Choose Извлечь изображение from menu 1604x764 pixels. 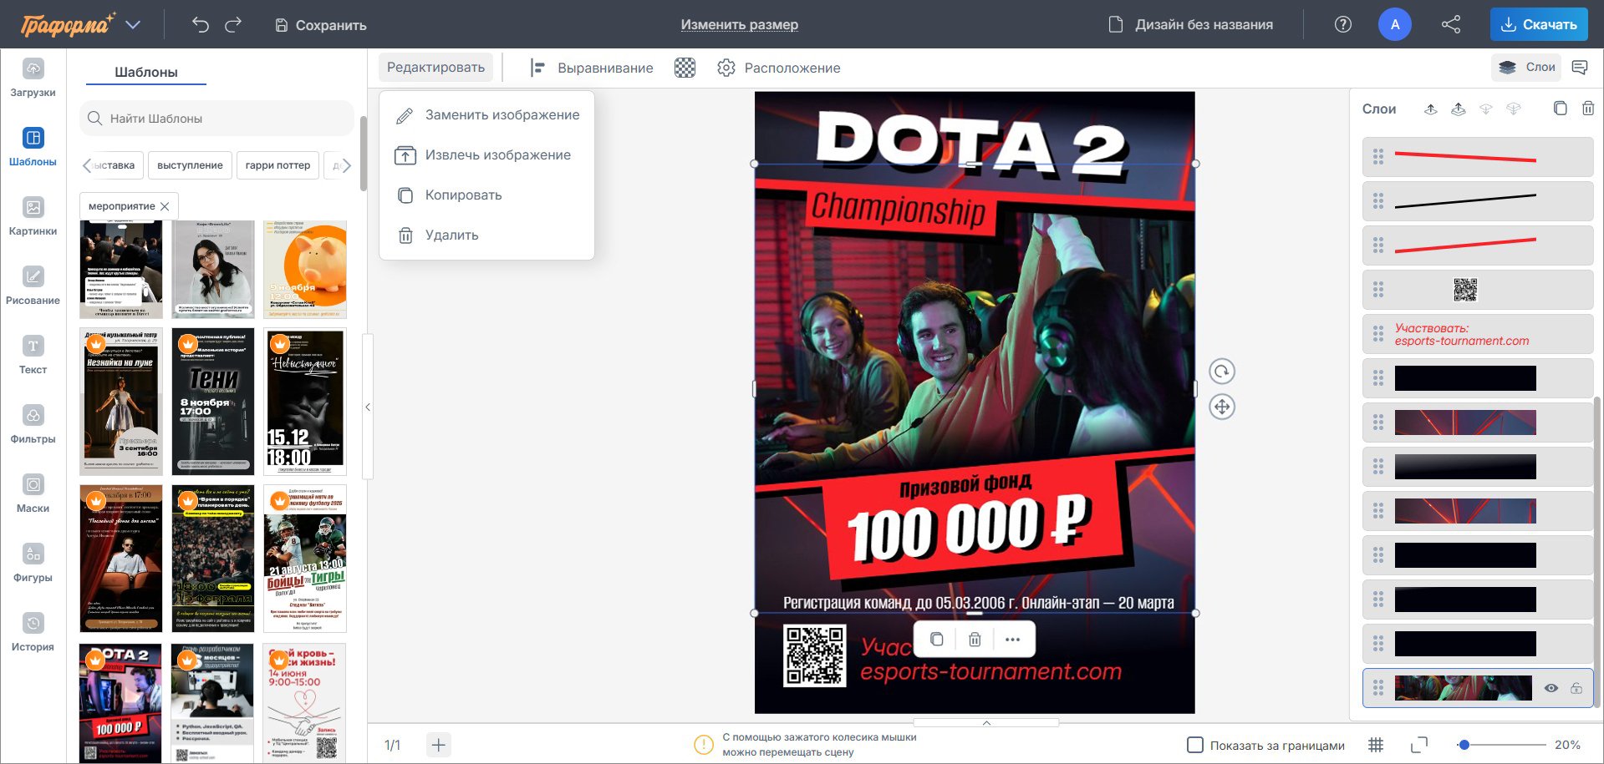[486, 155]
